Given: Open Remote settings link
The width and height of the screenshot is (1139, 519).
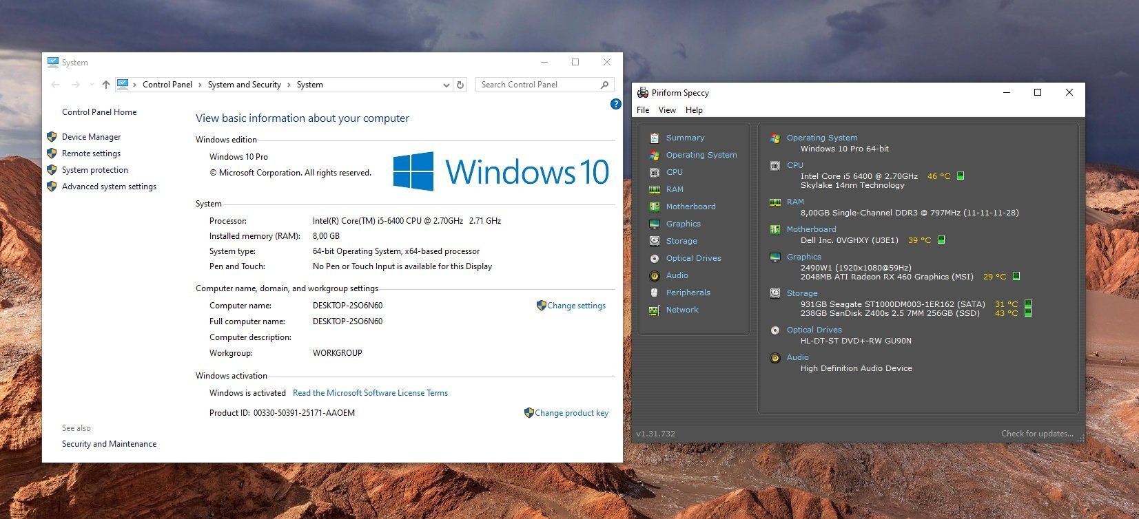Looking at the screenshot, I should coord(91,153).
